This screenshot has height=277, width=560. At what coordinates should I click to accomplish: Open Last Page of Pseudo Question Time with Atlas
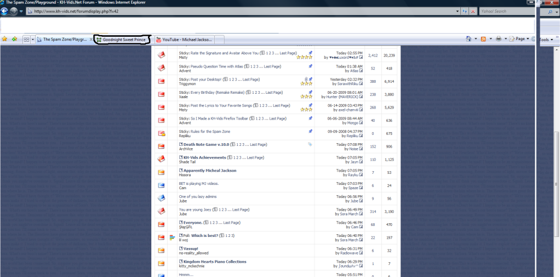(272, 66)
